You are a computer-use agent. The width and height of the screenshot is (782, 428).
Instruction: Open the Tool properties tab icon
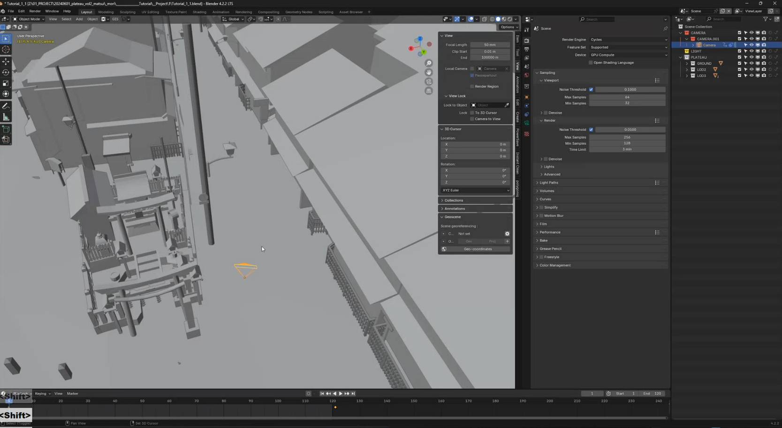pyautogui.click(x=527, y=29)
